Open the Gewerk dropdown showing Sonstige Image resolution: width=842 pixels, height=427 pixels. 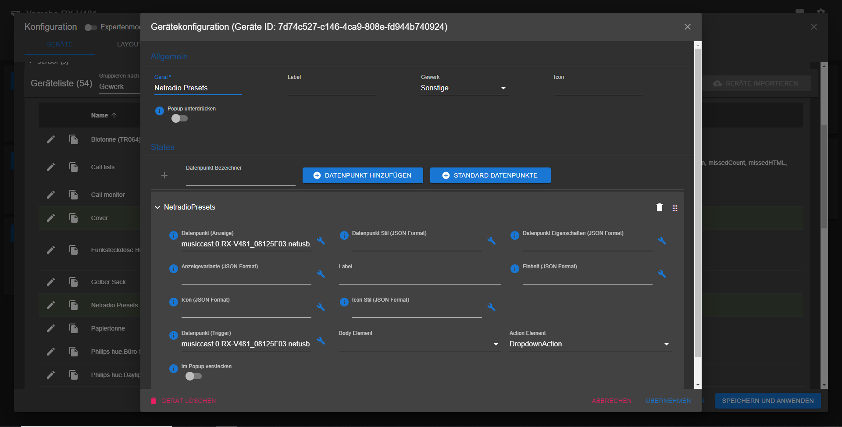point(464,88)
